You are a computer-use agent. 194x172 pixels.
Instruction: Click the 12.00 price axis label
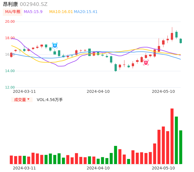(x=10, y=87)
